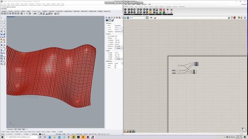The width and height of the screenshot is (248, 139).
Task: Click the pink component icon in Params ribbon
Action: (160, 10)
